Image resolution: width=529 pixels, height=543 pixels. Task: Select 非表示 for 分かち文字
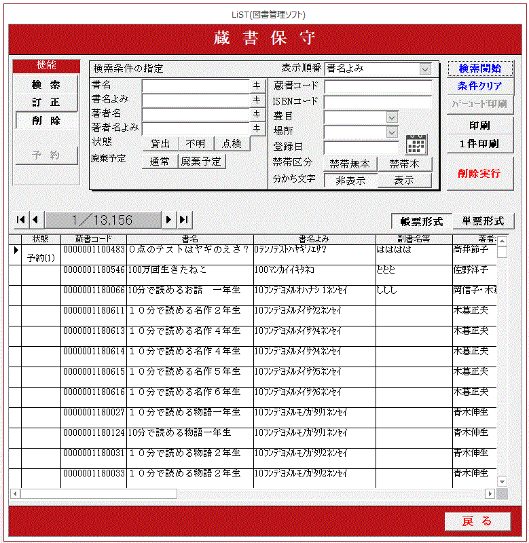pyautogui.click(x=350, y=181)
